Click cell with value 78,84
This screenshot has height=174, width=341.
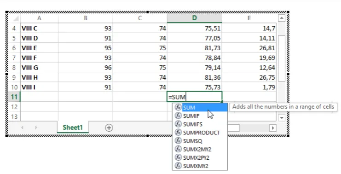pyautogui.click(x=194, y=58)
